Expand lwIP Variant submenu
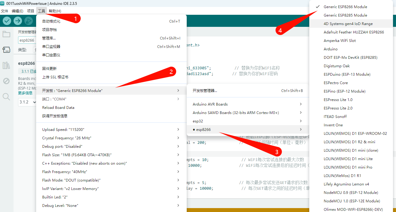 click(111, 189)
